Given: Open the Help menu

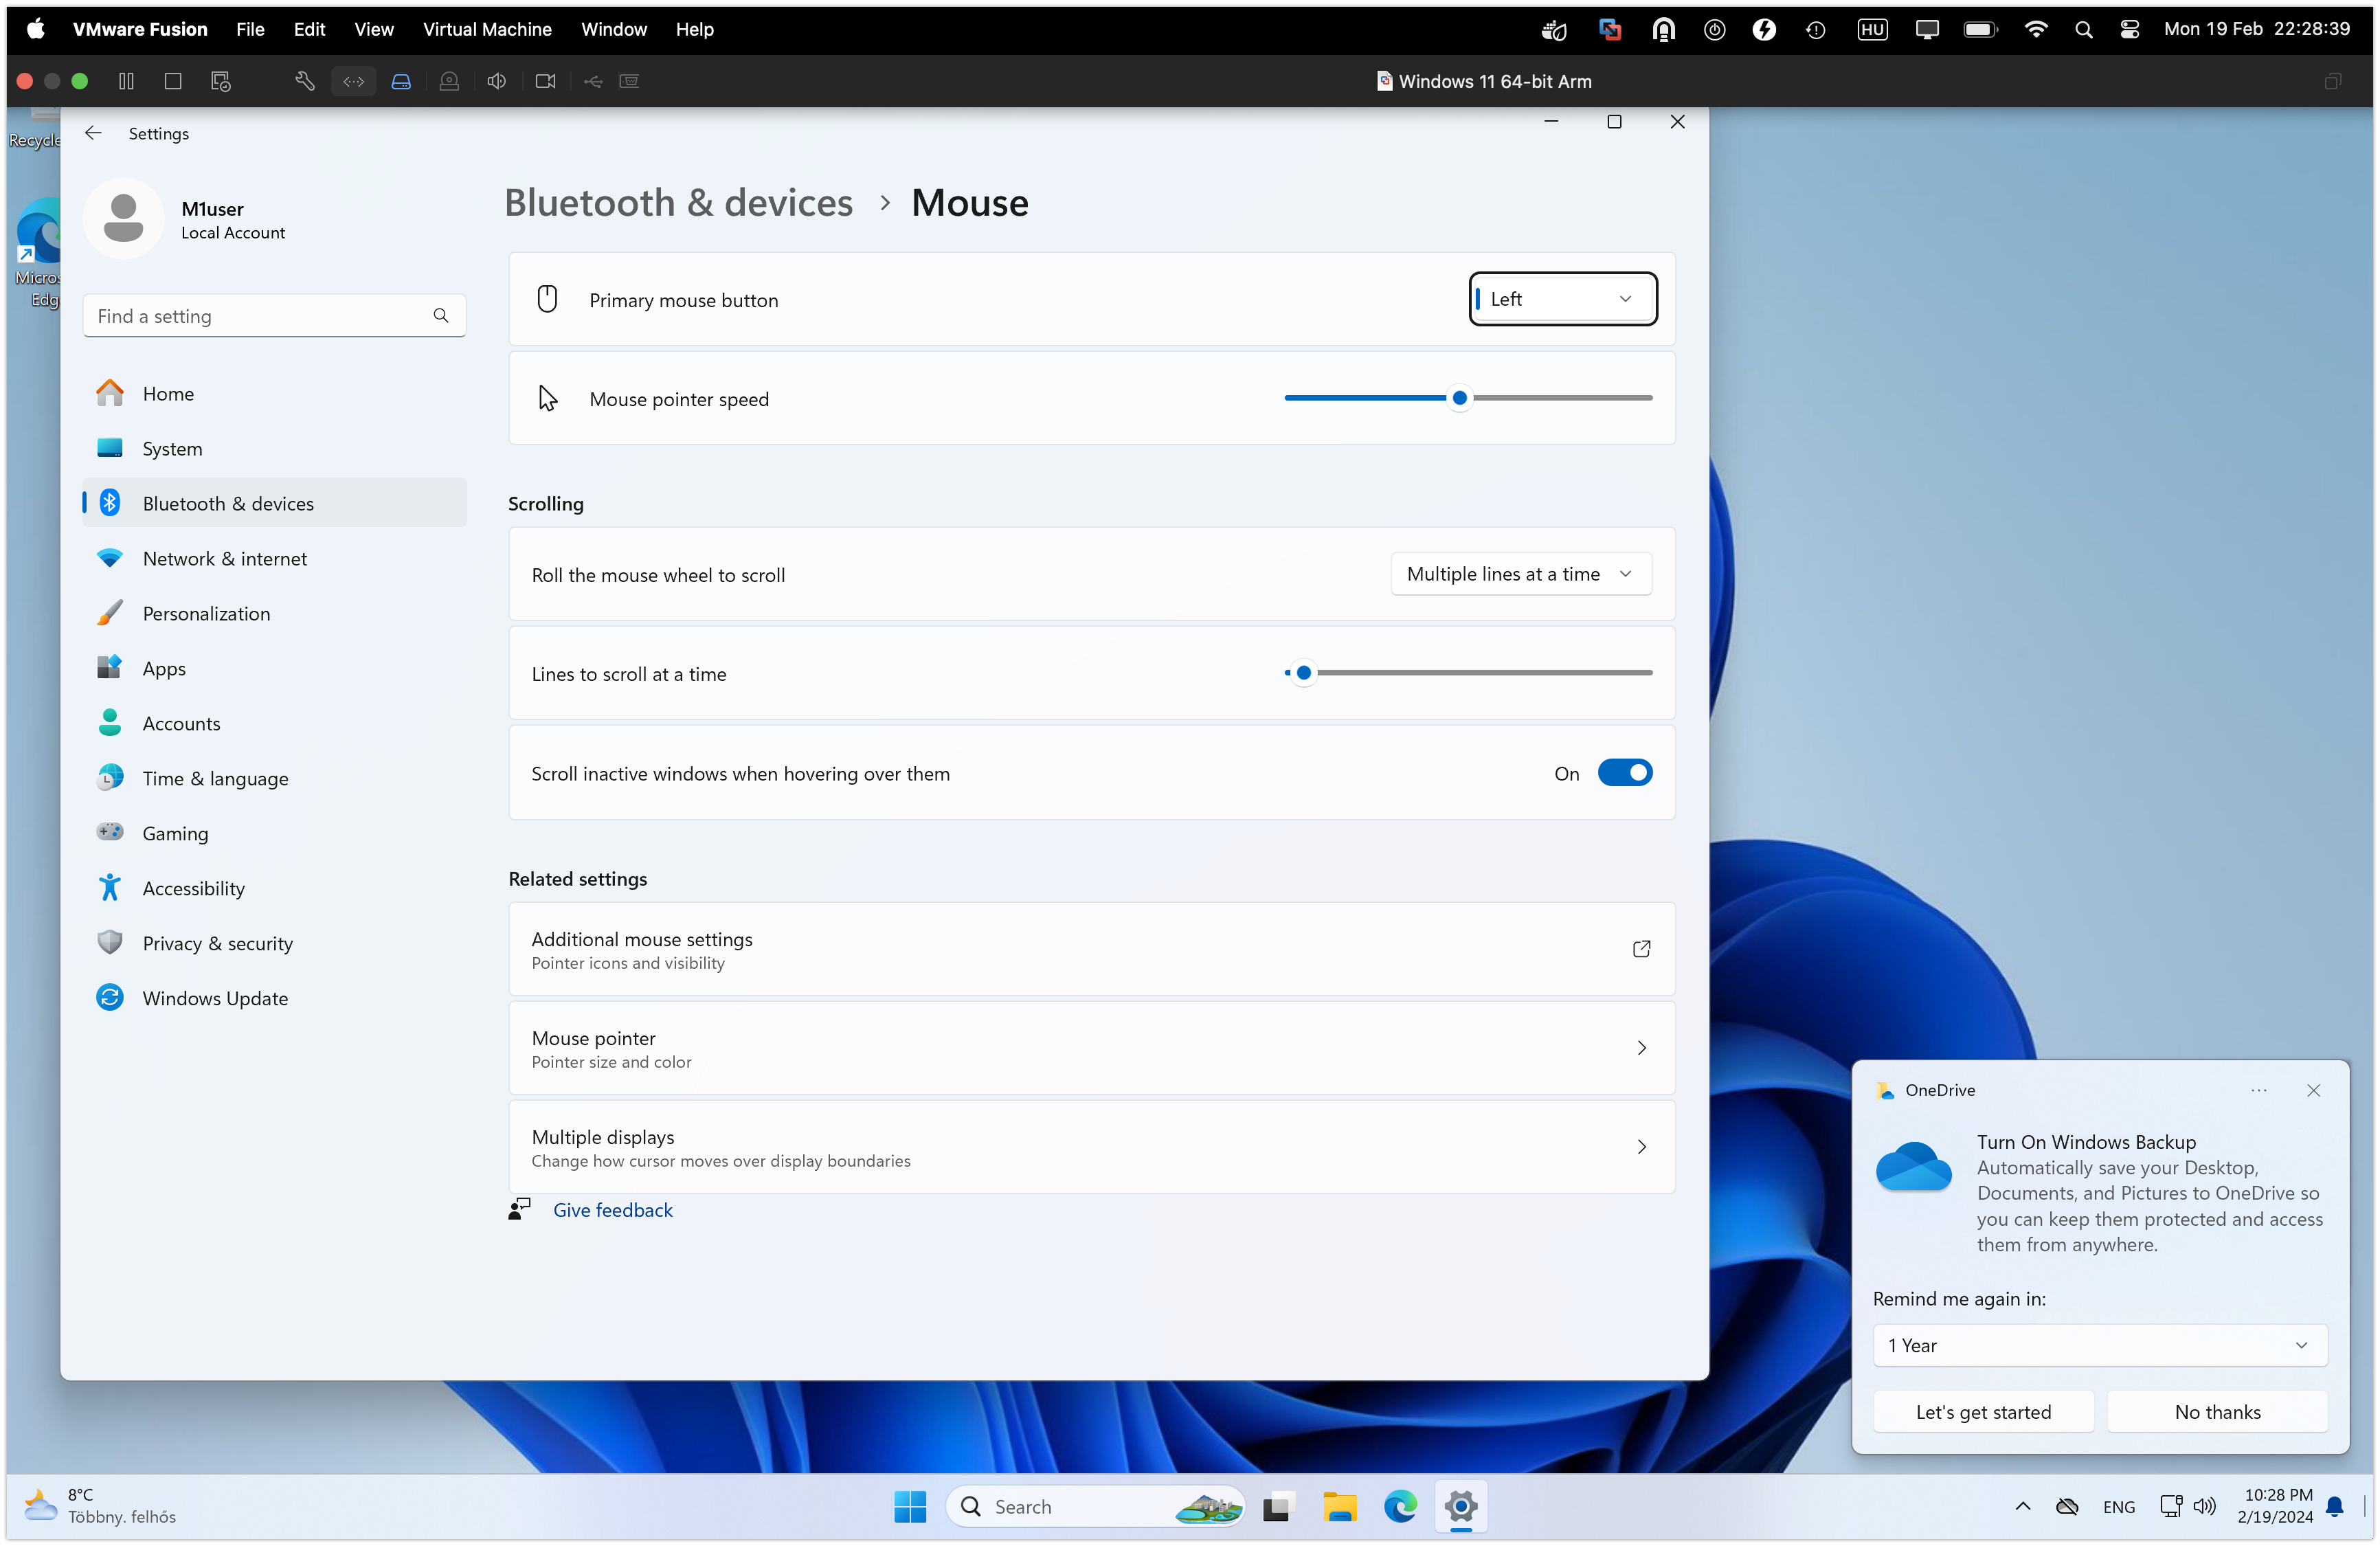Looking at the screenshot, I should (694, 29).
